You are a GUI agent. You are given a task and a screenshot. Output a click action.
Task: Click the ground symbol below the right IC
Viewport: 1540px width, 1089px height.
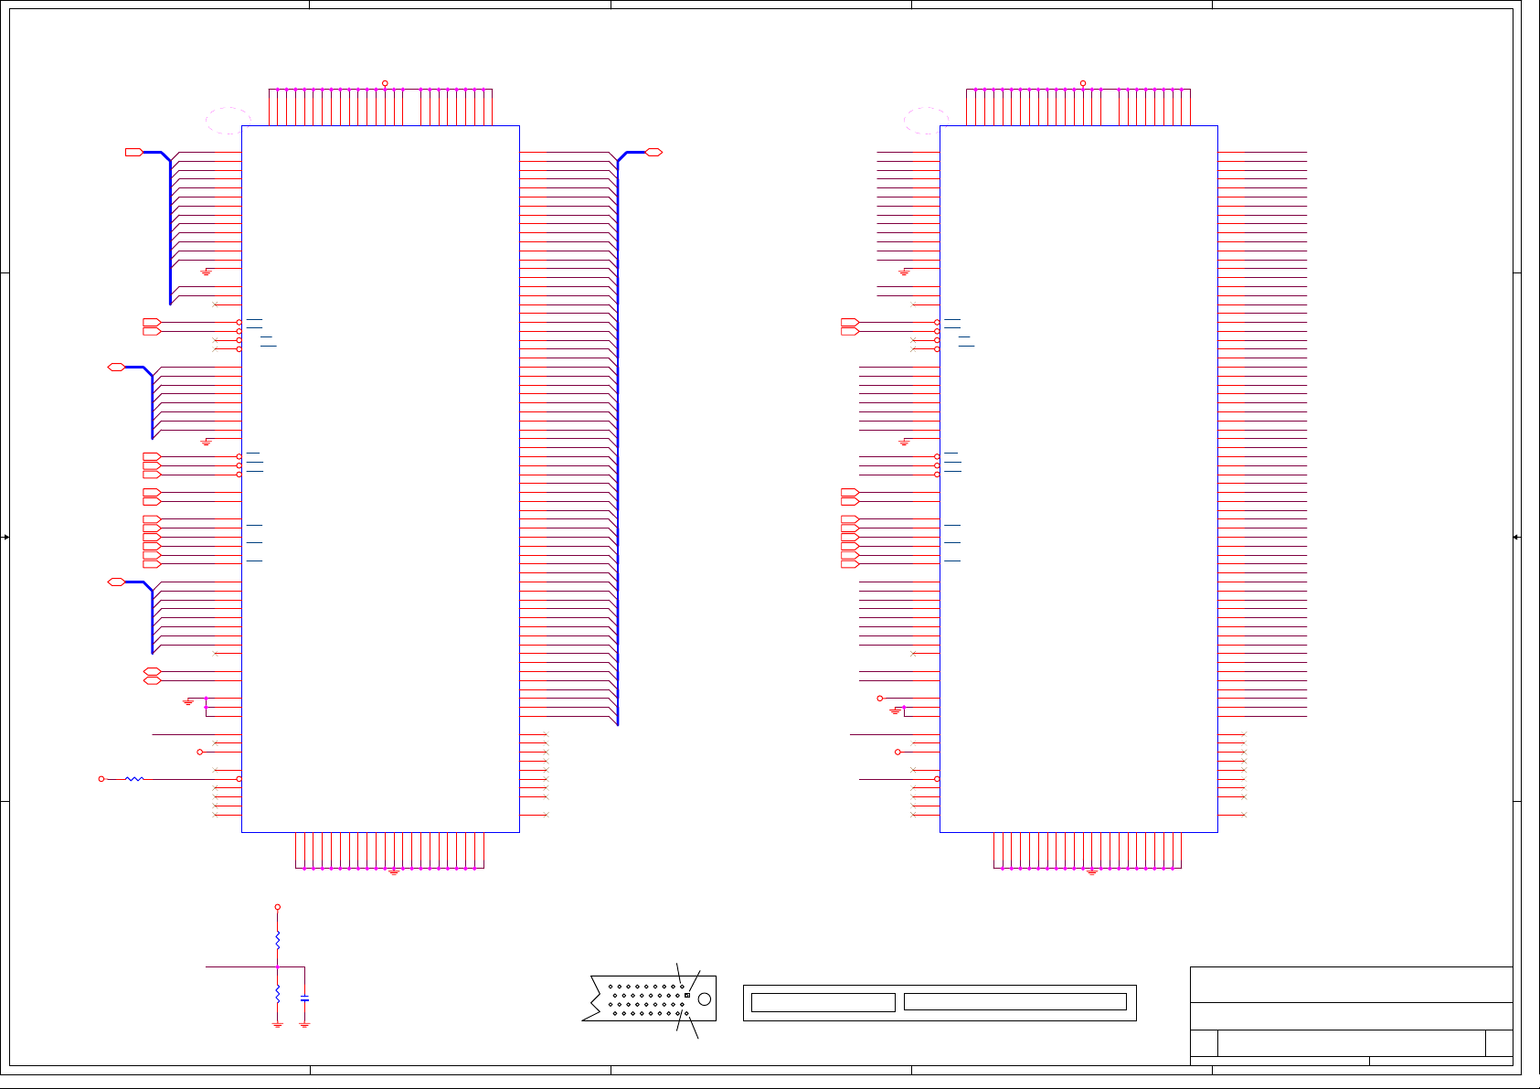tap(1092, 871)
